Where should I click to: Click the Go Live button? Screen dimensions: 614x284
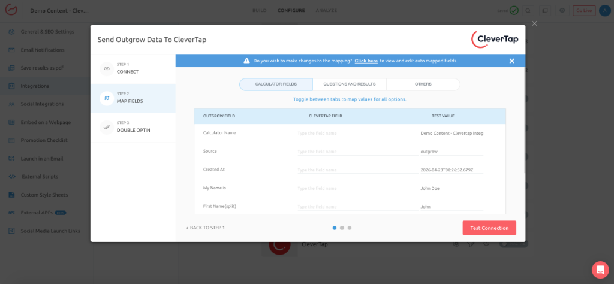pyautogui.click(x=584, y=11)
